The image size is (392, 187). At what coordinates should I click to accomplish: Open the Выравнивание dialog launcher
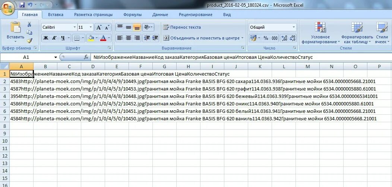(243, 48)
